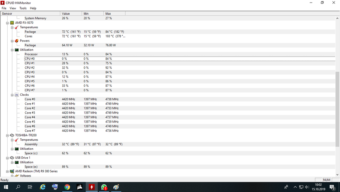Select the Core #3 clock row

(x=180, y=113)
